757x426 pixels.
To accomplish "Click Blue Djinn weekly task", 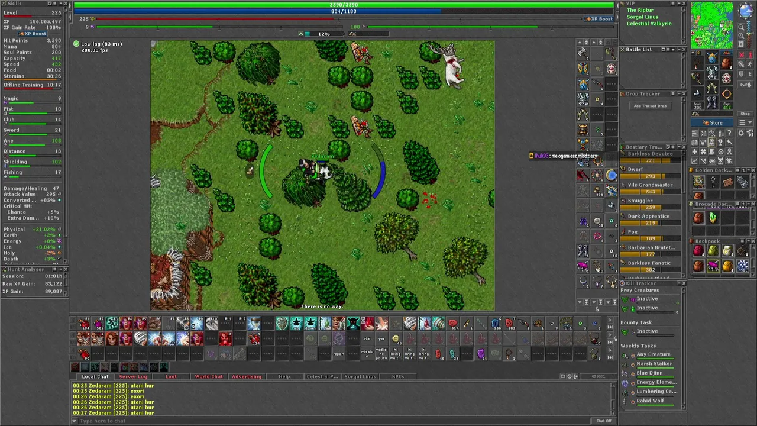I will [x=649, y=373].
